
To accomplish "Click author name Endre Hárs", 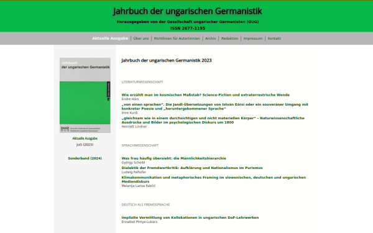I will point(130,99).
